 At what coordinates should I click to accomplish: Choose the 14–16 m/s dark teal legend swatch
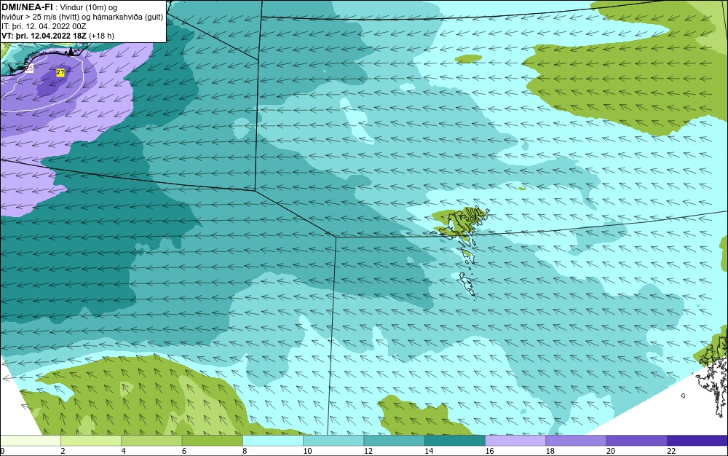point(455,441)
